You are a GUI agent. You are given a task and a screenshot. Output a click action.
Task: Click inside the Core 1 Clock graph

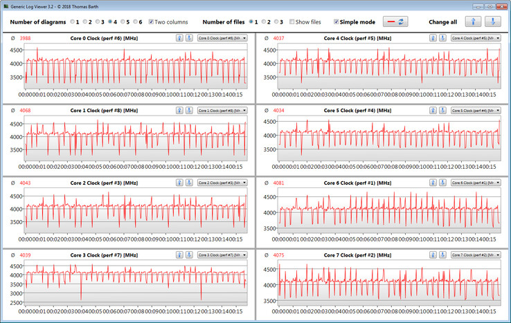135,138
